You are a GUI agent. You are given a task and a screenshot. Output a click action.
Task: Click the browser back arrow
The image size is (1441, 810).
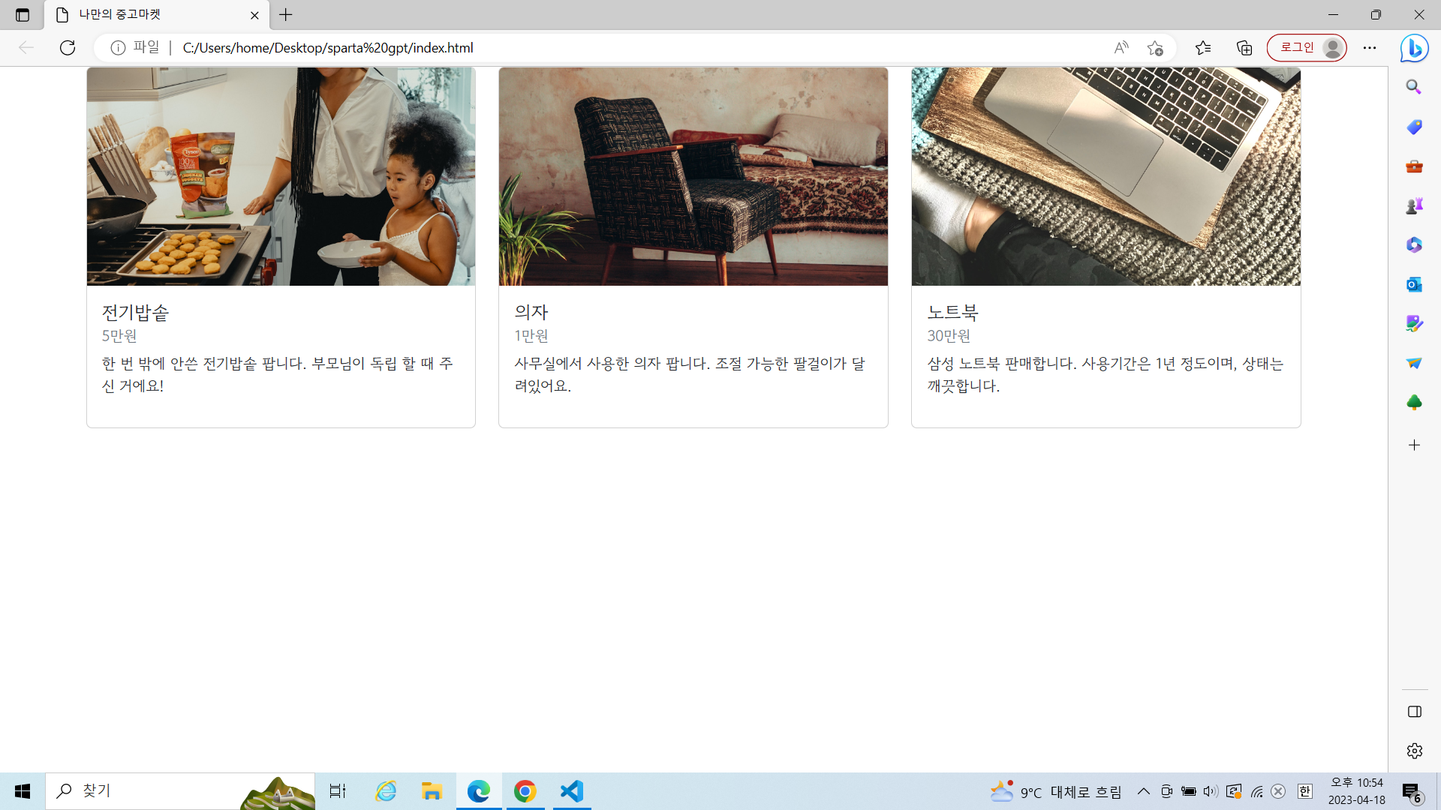coord(26,48)
